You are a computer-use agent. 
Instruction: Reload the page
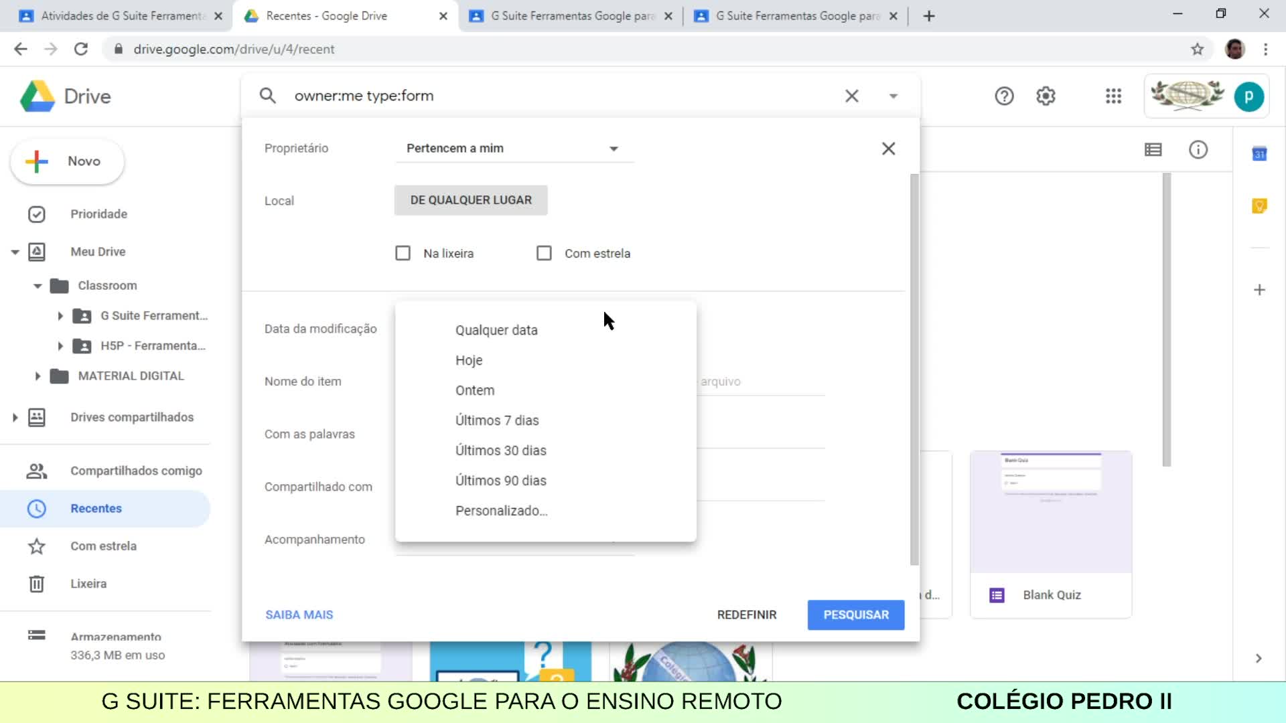pos(81,49)
